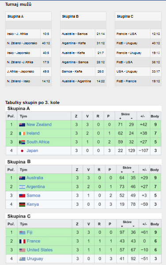Click the South Africa flag icon

[x=22, y=142]
